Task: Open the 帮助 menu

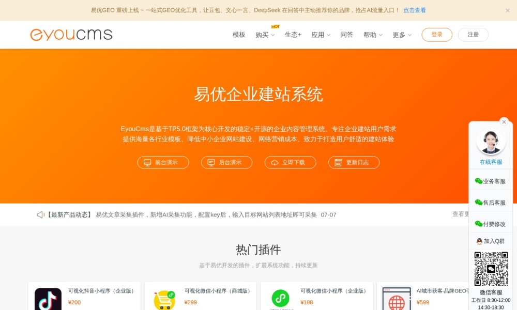Action: [370, 35]
